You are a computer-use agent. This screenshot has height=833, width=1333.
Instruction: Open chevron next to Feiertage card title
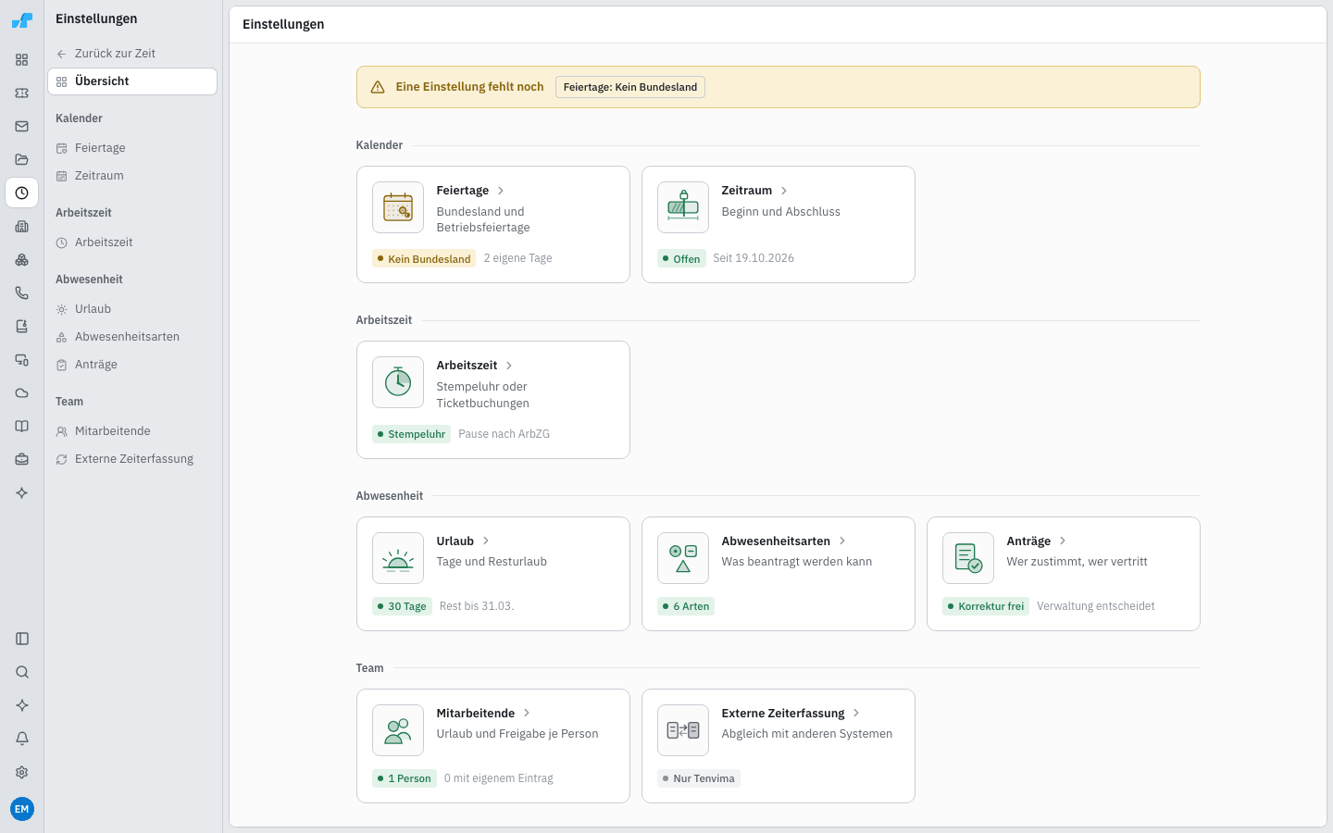tap(501, 191)
